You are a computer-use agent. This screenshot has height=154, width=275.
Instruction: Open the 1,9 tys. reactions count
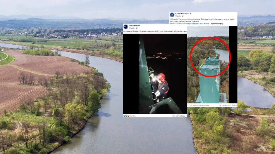133,116
